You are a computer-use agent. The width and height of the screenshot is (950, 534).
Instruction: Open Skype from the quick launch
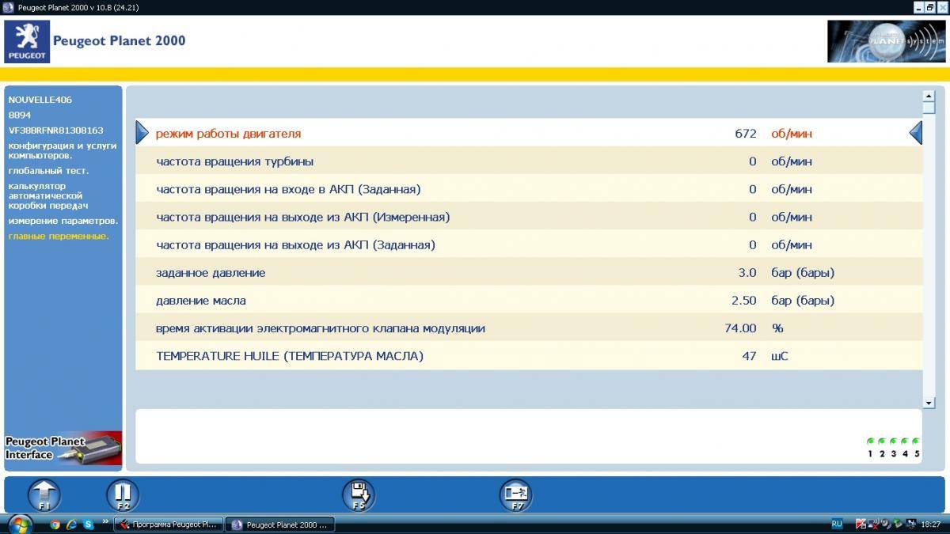click(88, 524)
